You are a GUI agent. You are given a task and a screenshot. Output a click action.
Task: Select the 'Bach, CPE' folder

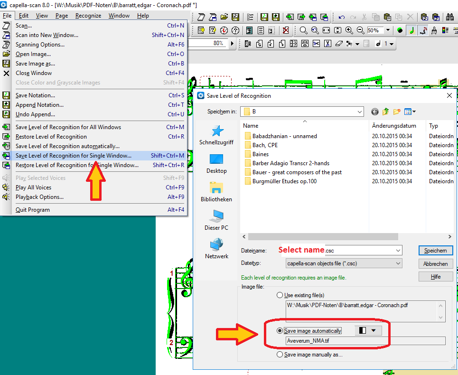(265, 145)
